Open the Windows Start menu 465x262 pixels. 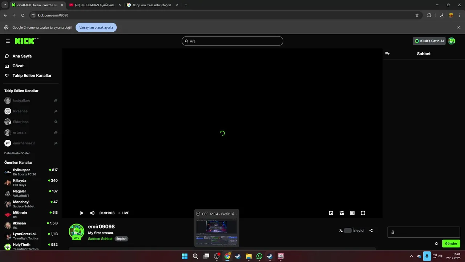click(x=185, y=256)
